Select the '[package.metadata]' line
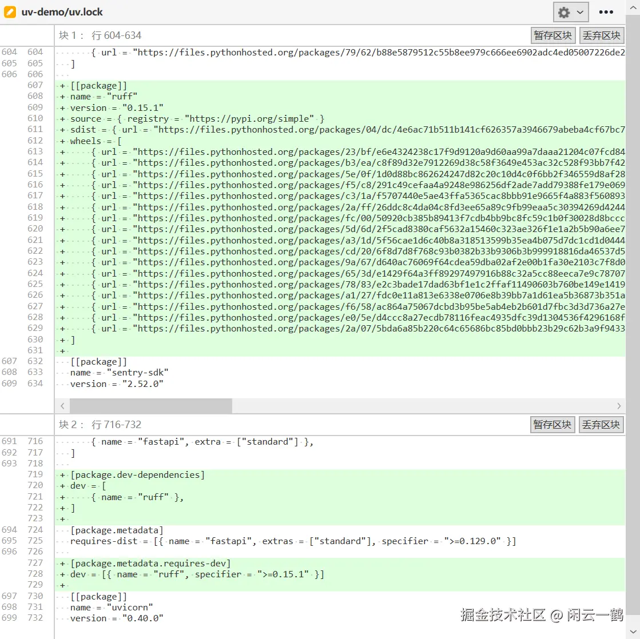Screen dimensions: 640x639 [340, 530]
